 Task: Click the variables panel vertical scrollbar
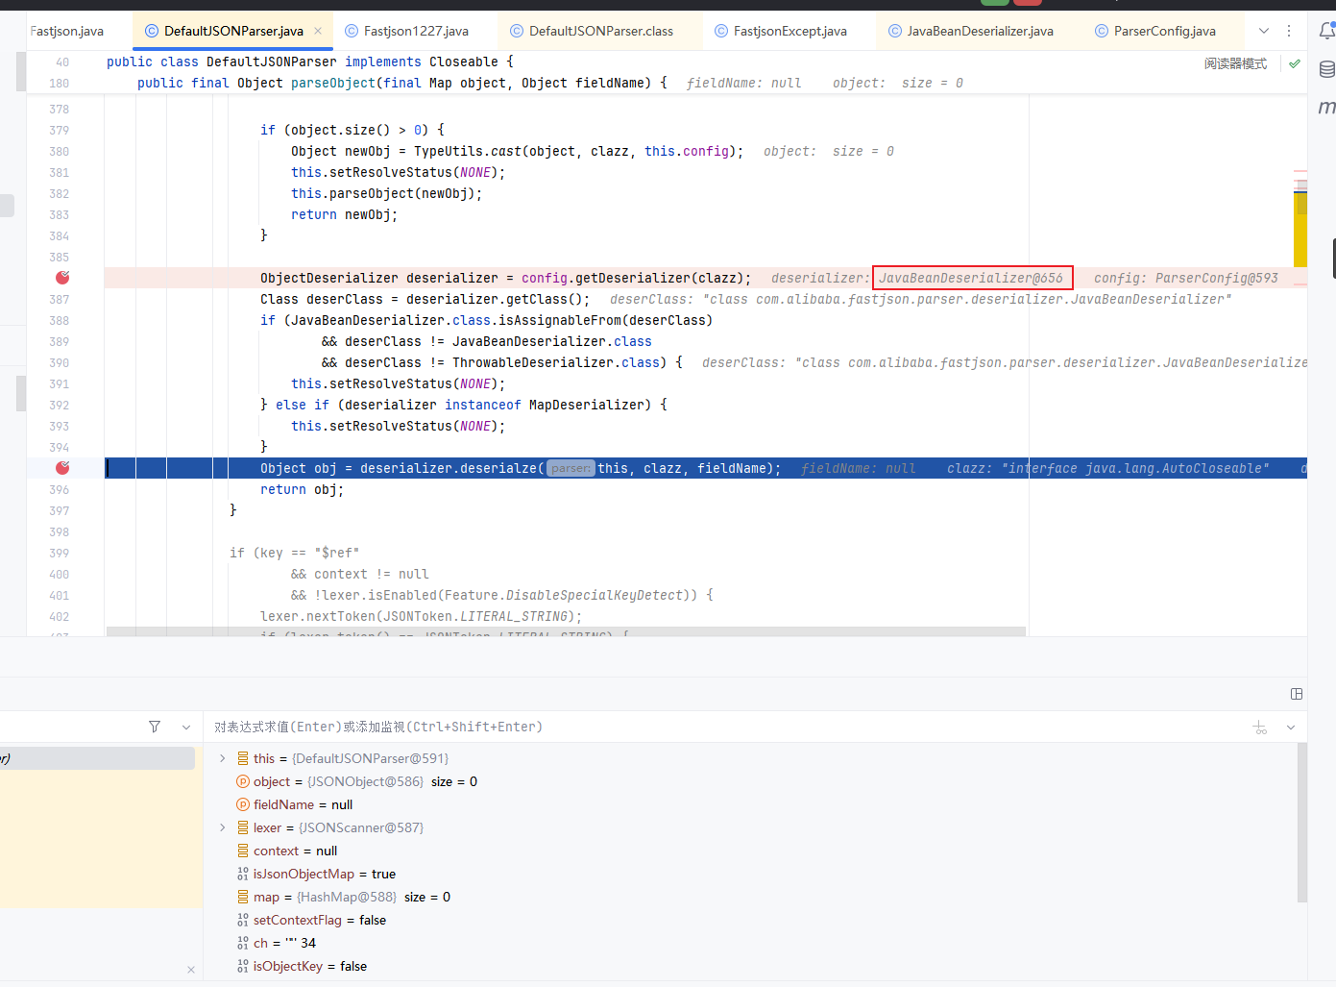click(1302, 823)
